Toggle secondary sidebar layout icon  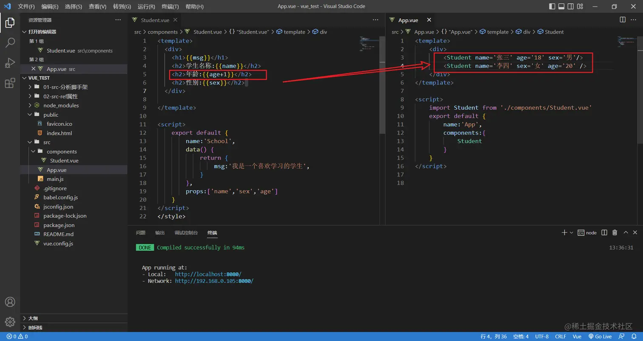[571, 6]
